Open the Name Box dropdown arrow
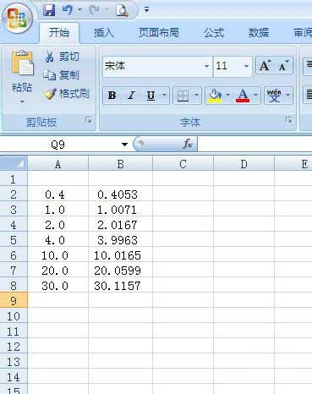The width and height of the screenshot is (312, 394). pyautogui.click(x=124, y=145)
